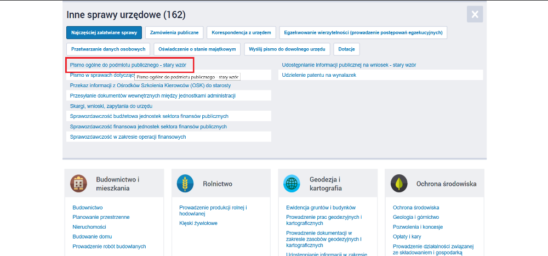Open the Przetwarzanie danych osobowych tab
Screen dimensions: 548x256
[x=108, y=49]
